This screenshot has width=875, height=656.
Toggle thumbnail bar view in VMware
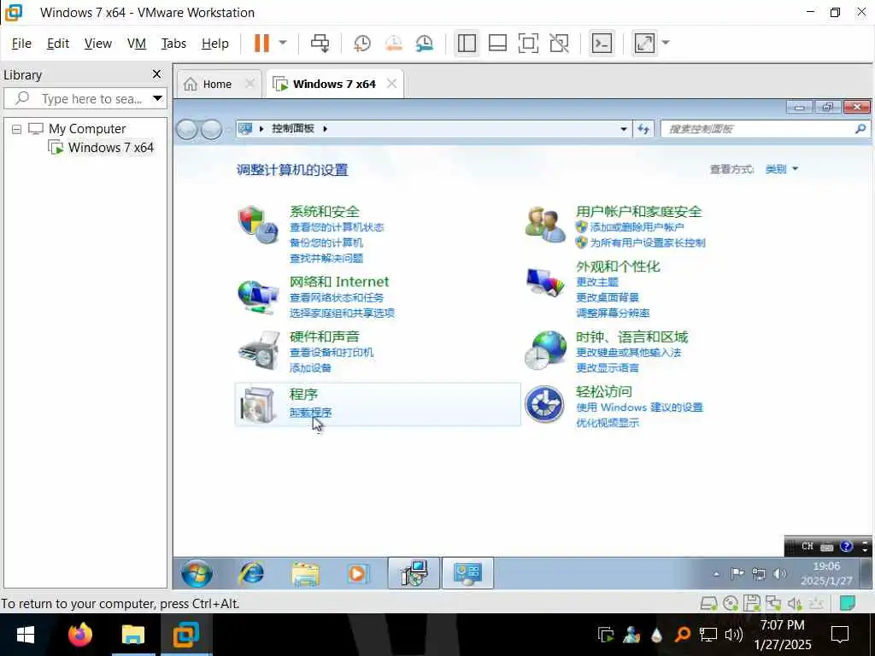point(497,43)
